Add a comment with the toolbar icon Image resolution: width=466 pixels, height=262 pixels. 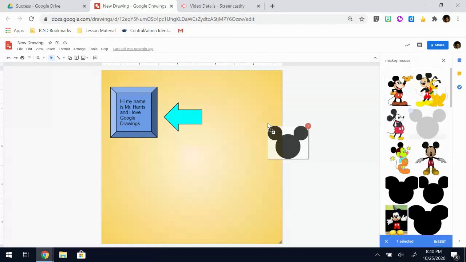pyautogui.click(x=95, y=57)
